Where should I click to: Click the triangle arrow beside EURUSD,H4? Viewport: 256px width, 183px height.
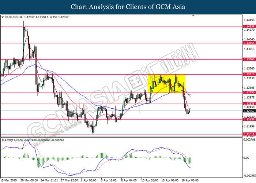(x=3, y=17)
